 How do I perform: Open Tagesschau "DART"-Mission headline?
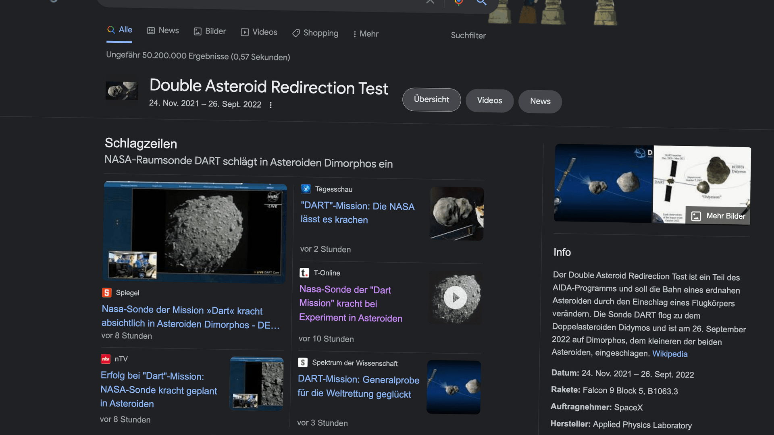tap(358, 213)
